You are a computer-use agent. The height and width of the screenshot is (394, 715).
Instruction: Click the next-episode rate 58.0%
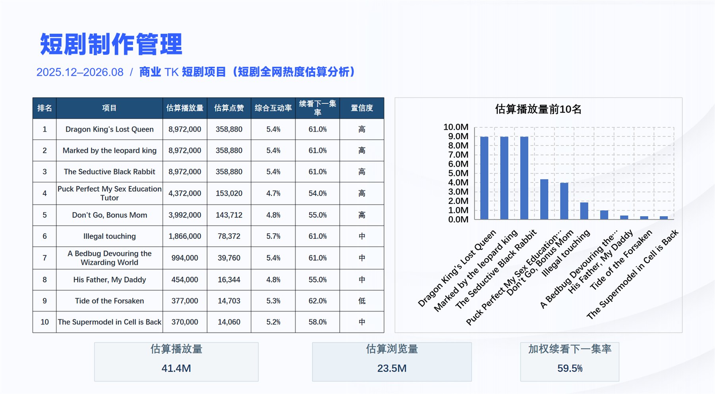point(318,322)
